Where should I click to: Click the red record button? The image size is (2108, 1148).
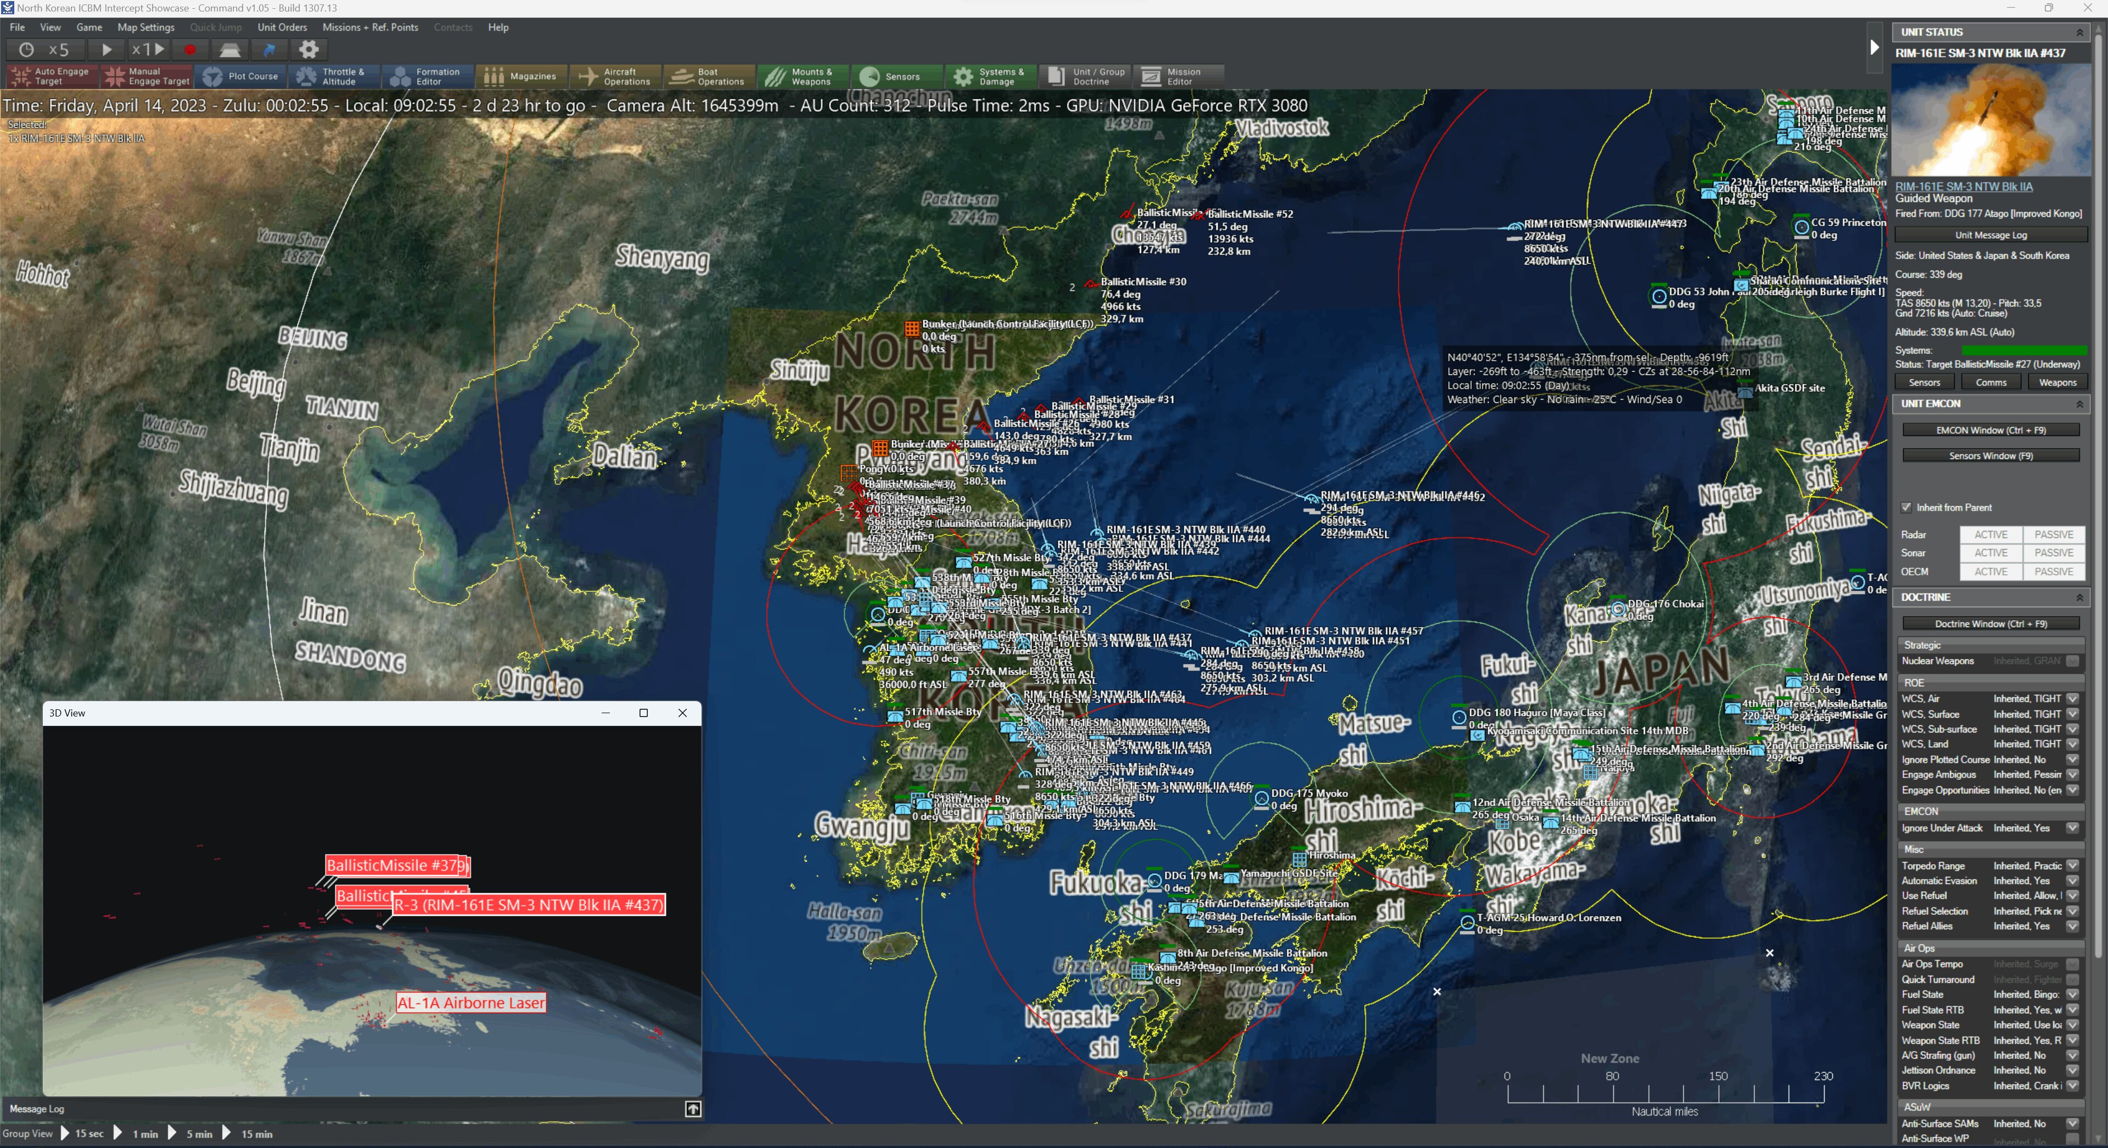[x=190, y=50]
